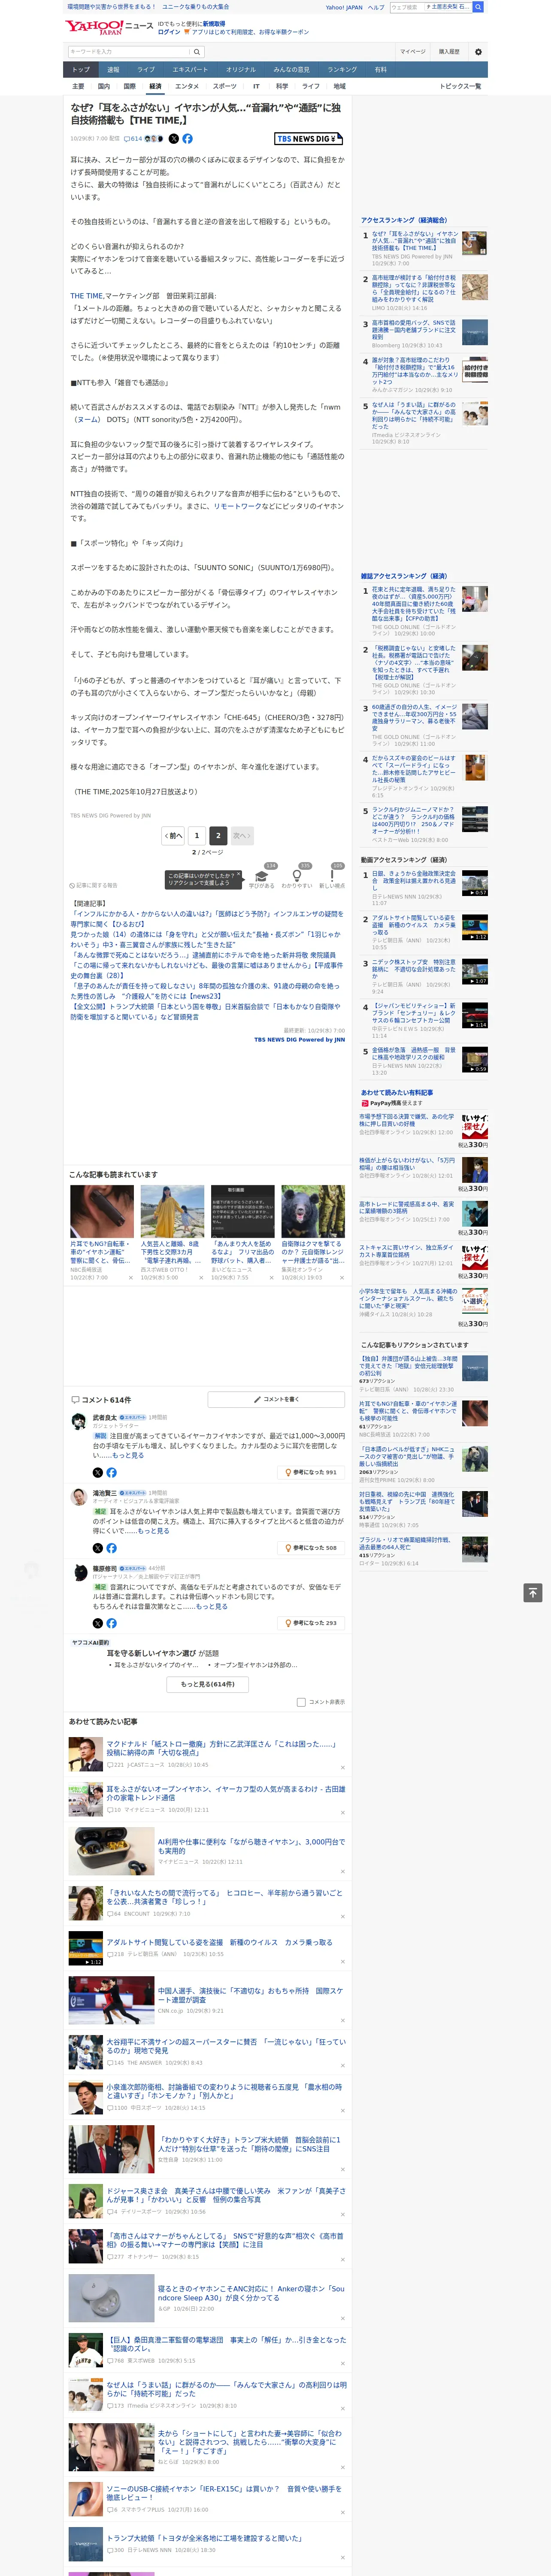This screenshot has width=551, height=2576.
Task: Open the トップ navigation tab
Action: pos(81,70)
